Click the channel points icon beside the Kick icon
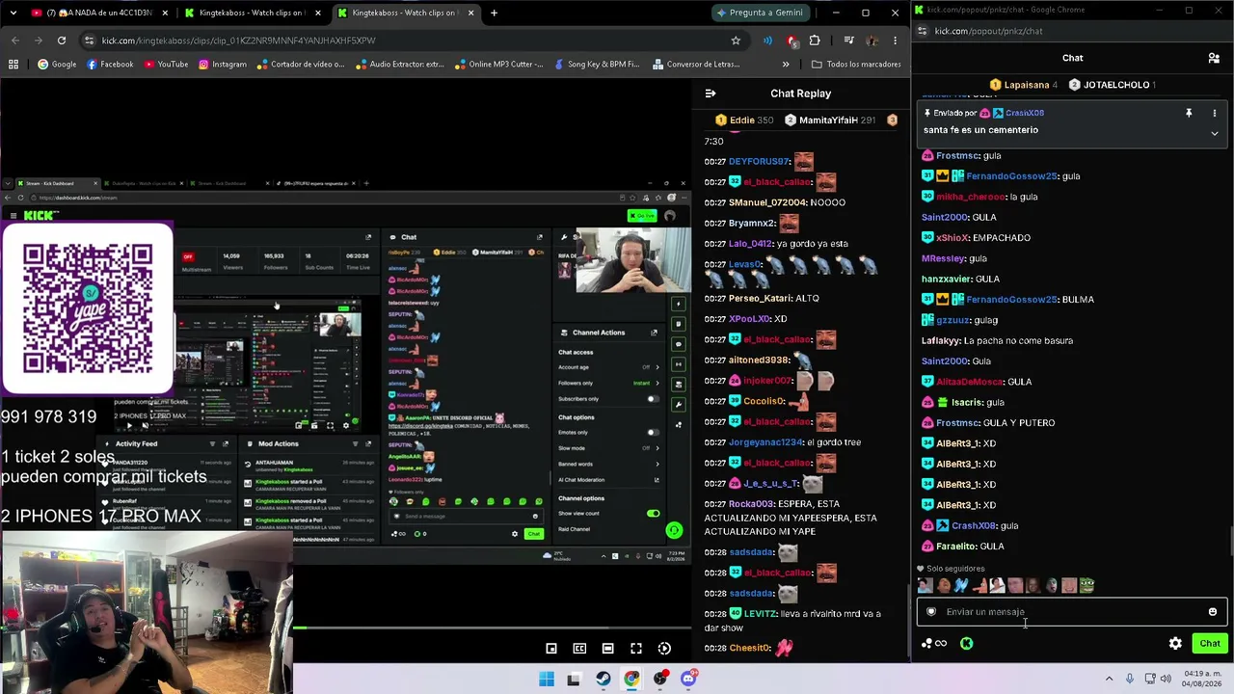The height and width of the screenshot is (694, 1234). [934, 644]
